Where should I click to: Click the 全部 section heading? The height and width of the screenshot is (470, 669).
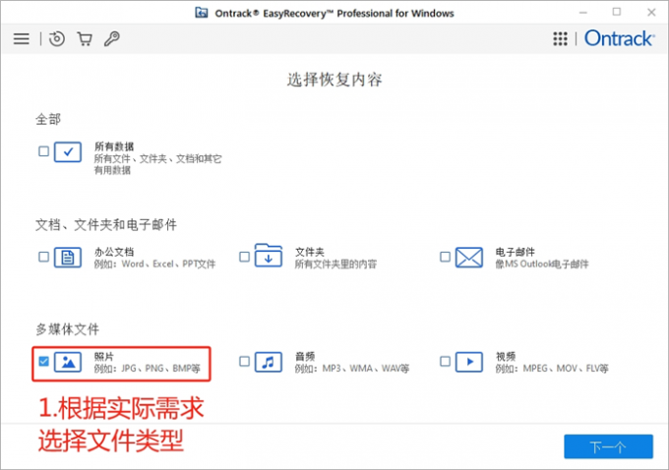point(48,119)
